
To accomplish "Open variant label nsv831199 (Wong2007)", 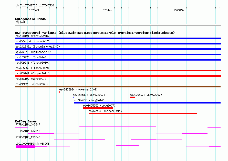I will pyautogui.click(x=31, y=79).
